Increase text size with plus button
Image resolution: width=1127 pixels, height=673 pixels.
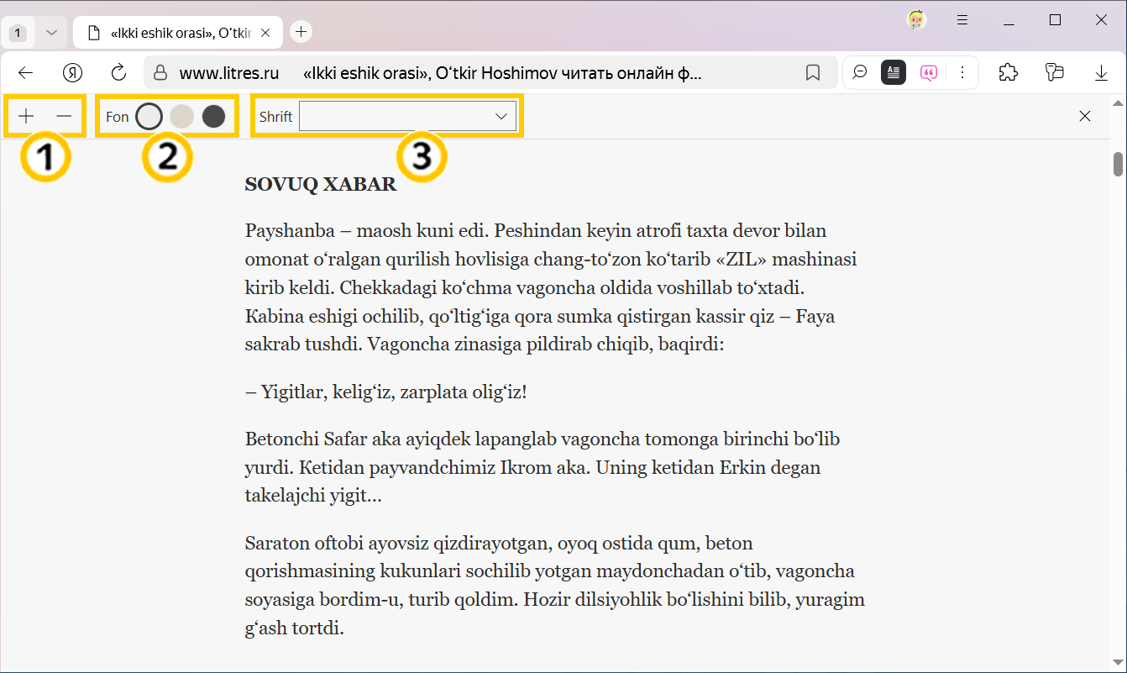[x=26, y=116]
